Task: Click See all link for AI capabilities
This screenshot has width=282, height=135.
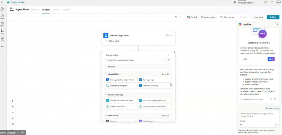Action: pyautogui.click(x=166, y=74)
